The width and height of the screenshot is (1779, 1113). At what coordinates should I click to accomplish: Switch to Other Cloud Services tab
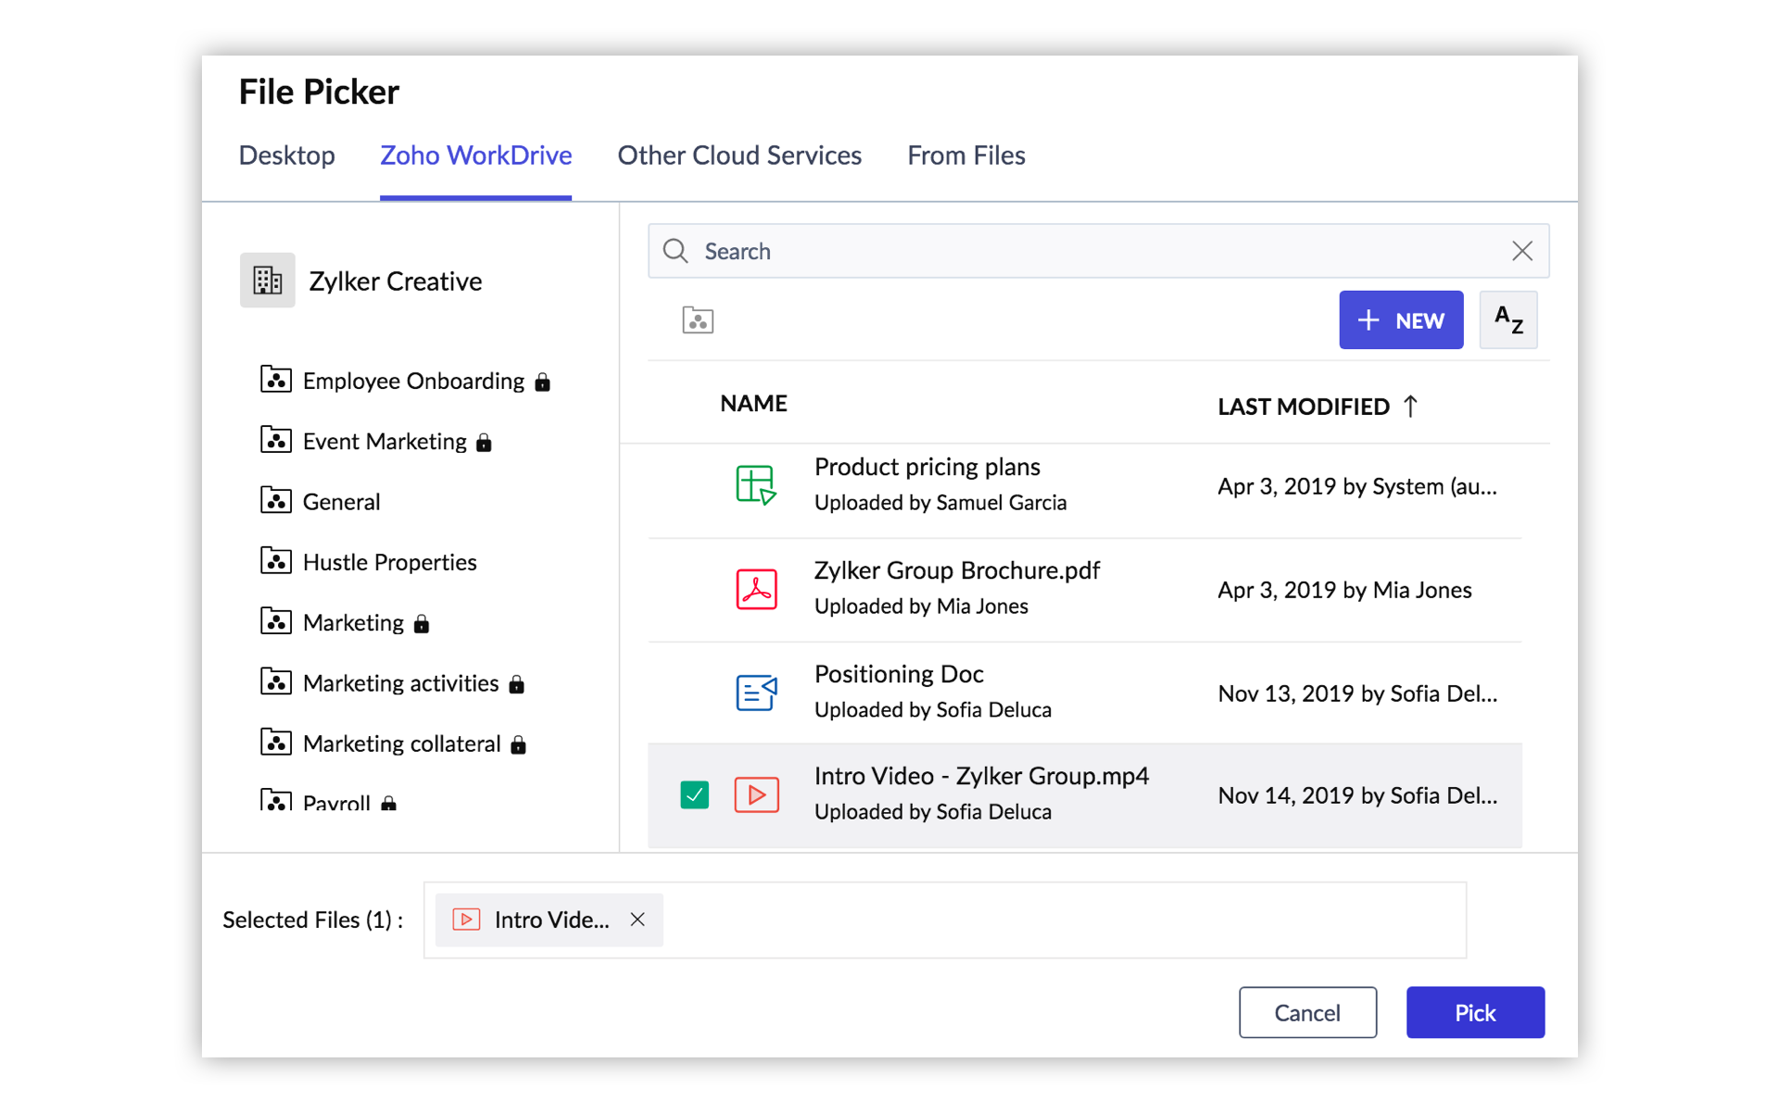739,156
